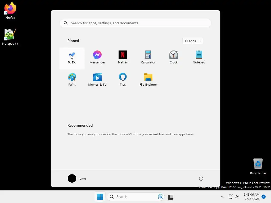The width and height of the screenshot is (271, 203).
Task: Click the Windows Start button in taskbar
Action: [x=100, y=197]
